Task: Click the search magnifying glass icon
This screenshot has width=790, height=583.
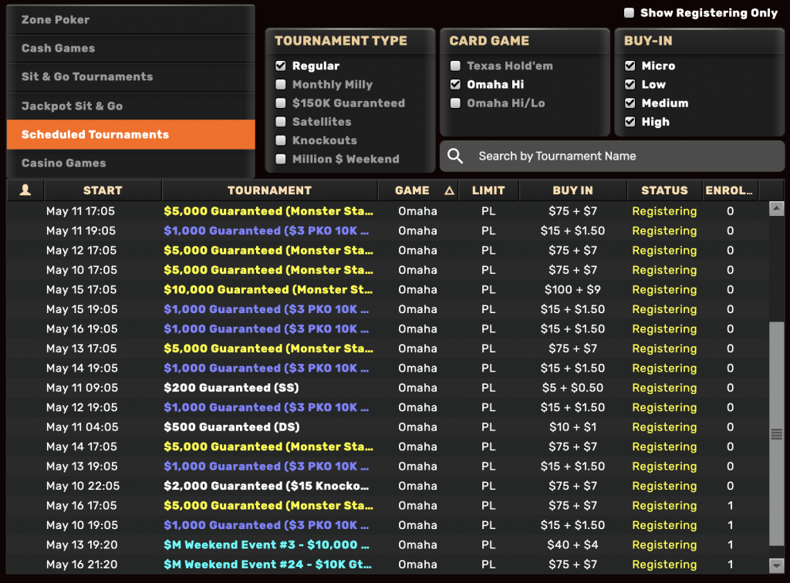Action: pyautogui.click(x=455, y=157)
